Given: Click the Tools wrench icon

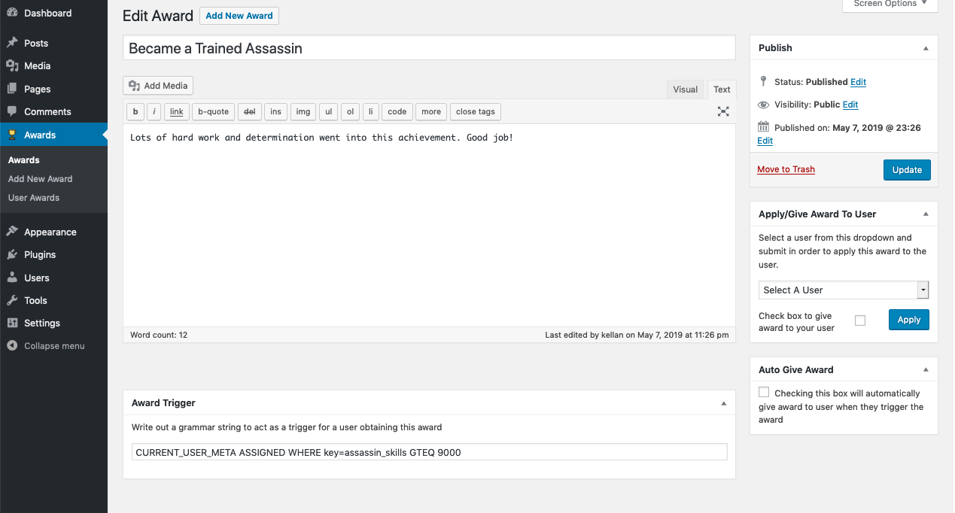Looking at the screenshot, I should pyautogui.click(x=12, y=300).
